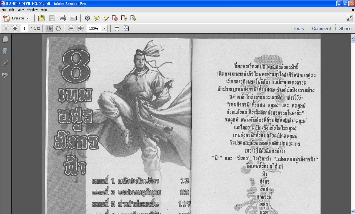Open the Help menu
The image size is (355, 214).
pos(44,10)
